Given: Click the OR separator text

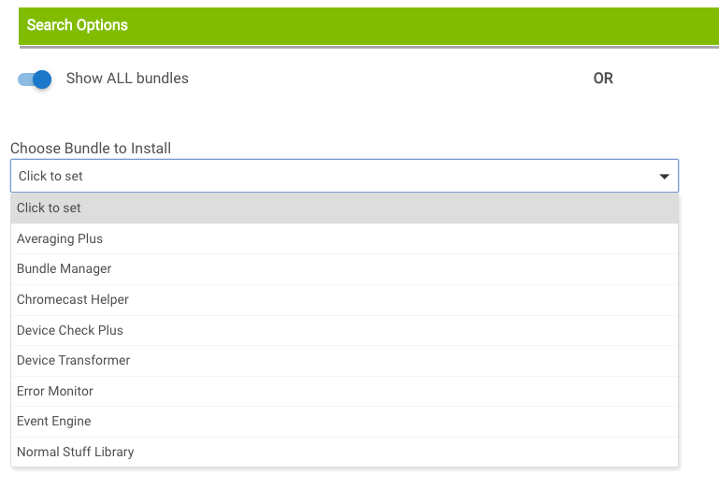Looking at the screenshot, I should click(x=603, y=79).
